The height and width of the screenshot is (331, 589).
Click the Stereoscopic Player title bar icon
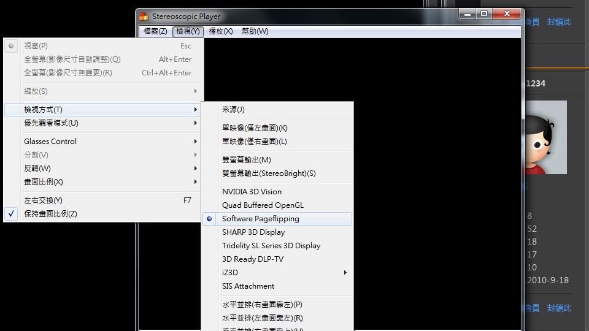pyautogui.click(x=144, y=16)
